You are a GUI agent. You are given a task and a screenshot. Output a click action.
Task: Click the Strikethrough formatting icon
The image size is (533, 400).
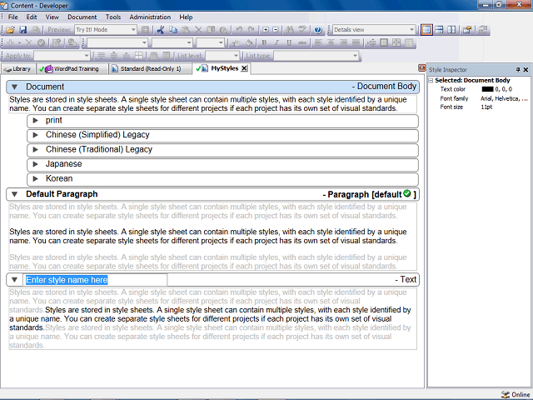point(301,42)
